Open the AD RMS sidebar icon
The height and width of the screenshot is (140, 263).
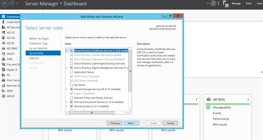point(3,48)
